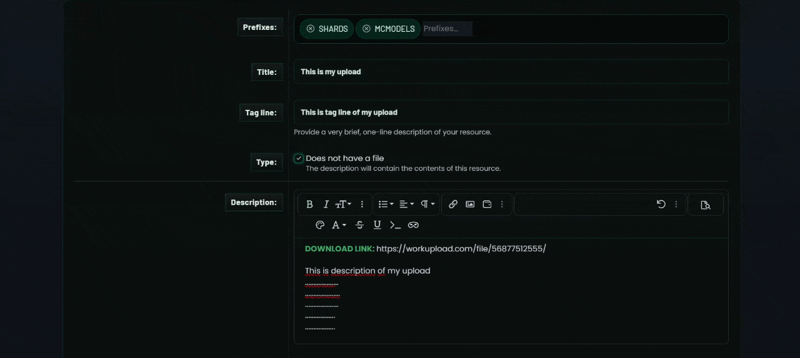Viewport: 800px width, 358px height.
Task: Click the workupload download URL text
Action: pyautogui.click(x=461, y=249)
